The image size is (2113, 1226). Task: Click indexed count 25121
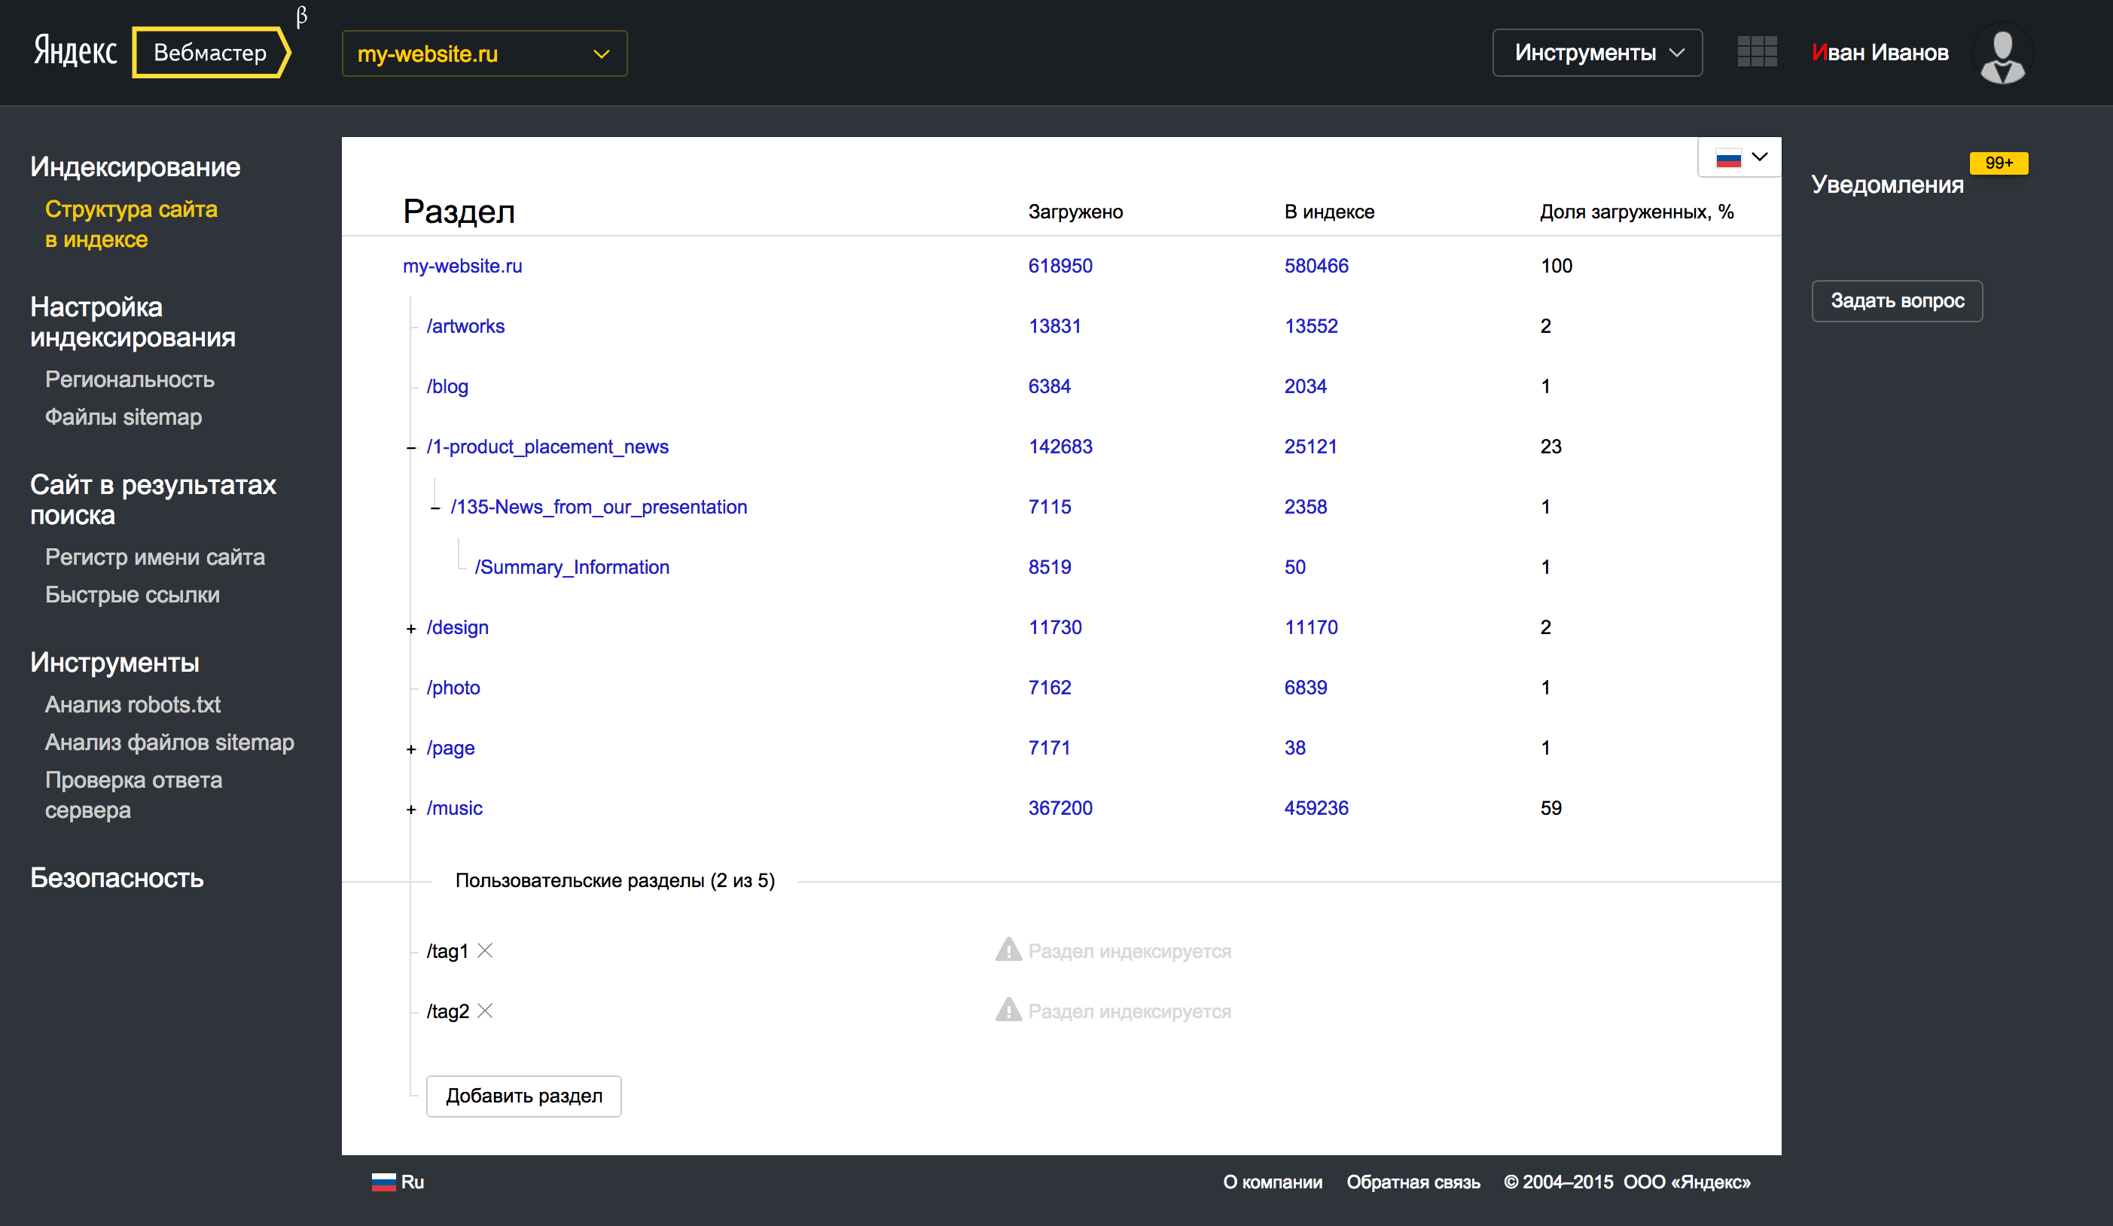coord(1310,447)
